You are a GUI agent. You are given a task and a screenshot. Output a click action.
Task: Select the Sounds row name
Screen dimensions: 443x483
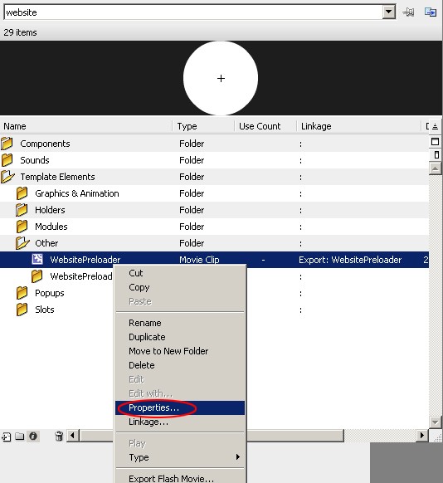tap(35, 160)
